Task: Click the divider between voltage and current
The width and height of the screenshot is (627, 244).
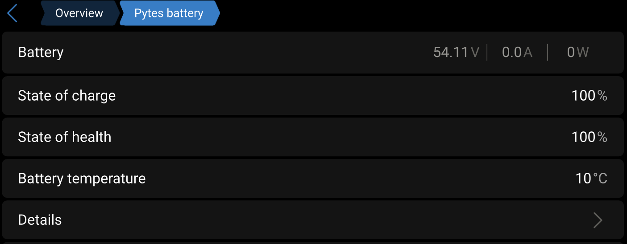Action: coord(487,53)
